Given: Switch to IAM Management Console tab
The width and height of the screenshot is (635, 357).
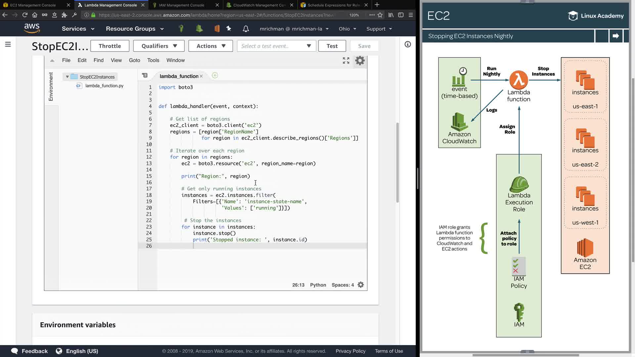Looking at the screenshot, I should (182, 5).
